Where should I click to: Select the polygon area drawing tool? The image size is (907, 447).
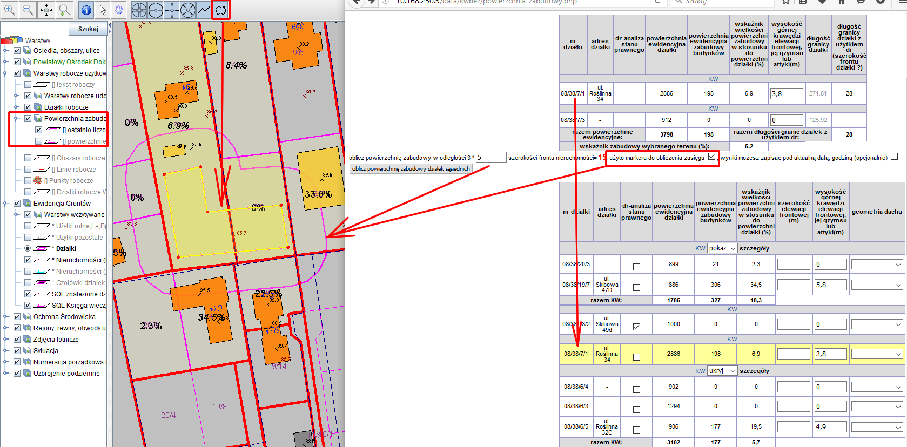[220, 10]
